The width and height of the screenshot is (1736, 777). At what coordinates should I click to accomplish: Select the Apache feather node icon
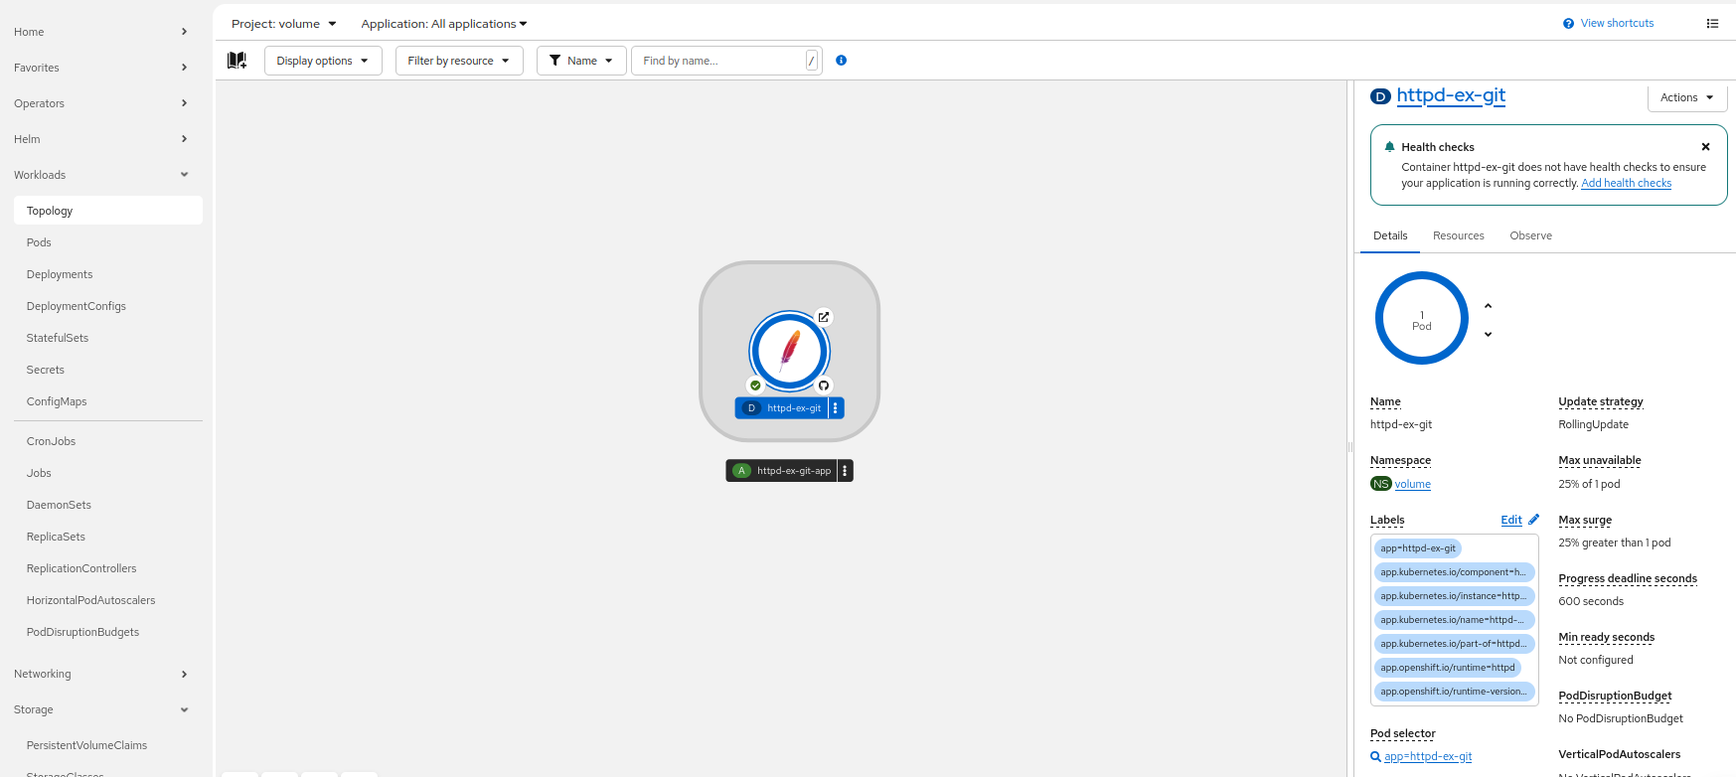(790, 351)
